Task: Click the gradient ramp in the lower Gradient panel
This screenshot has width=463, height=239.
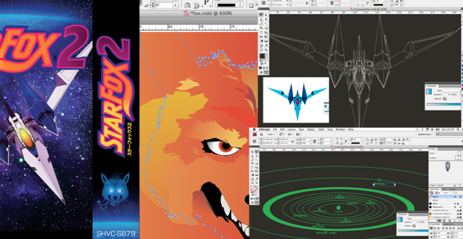Action: pos(413,231)
